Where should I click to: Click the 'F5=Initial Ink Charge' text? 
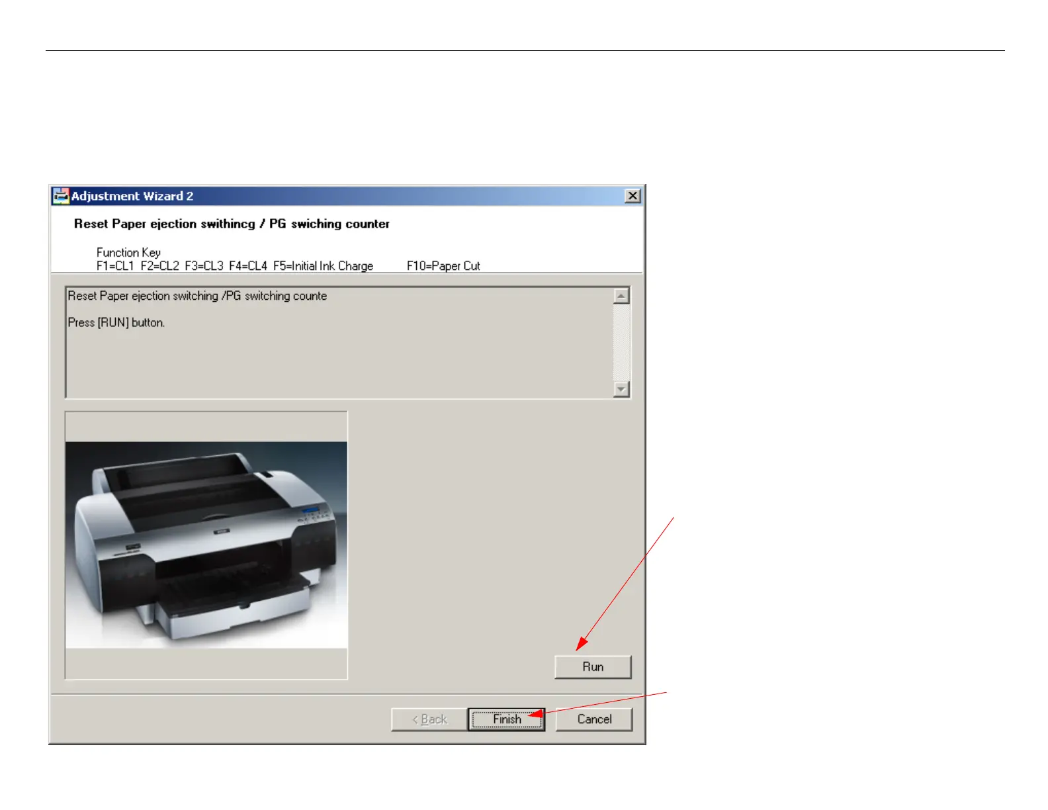(x=324, y=266)
